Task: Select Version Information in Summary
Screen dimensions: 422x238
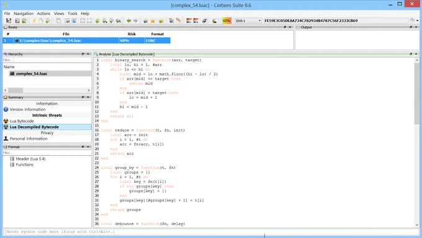Action: coord(47,109)
